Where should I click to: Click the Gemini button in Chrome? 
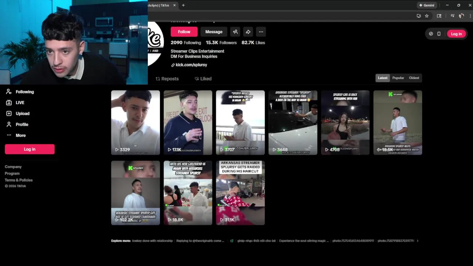[x=427, y=5]
